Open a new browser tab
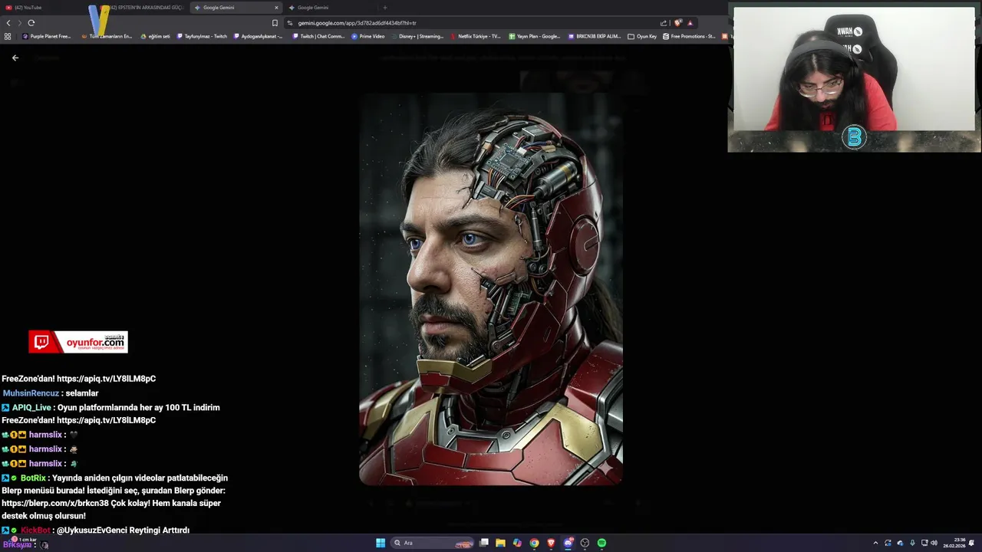 (x=384, y=8)
